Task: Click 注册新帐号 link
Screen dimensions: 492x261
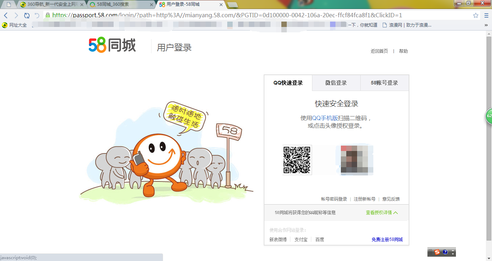Action: 365,199
